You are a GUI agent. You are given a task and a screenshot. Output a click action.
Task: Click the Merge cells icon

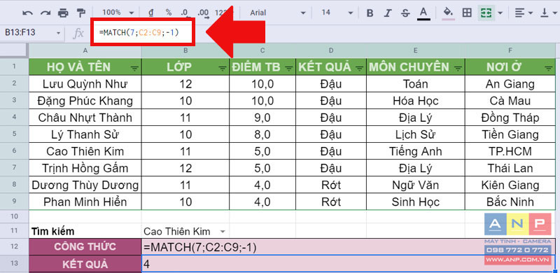tap(486, 13)
